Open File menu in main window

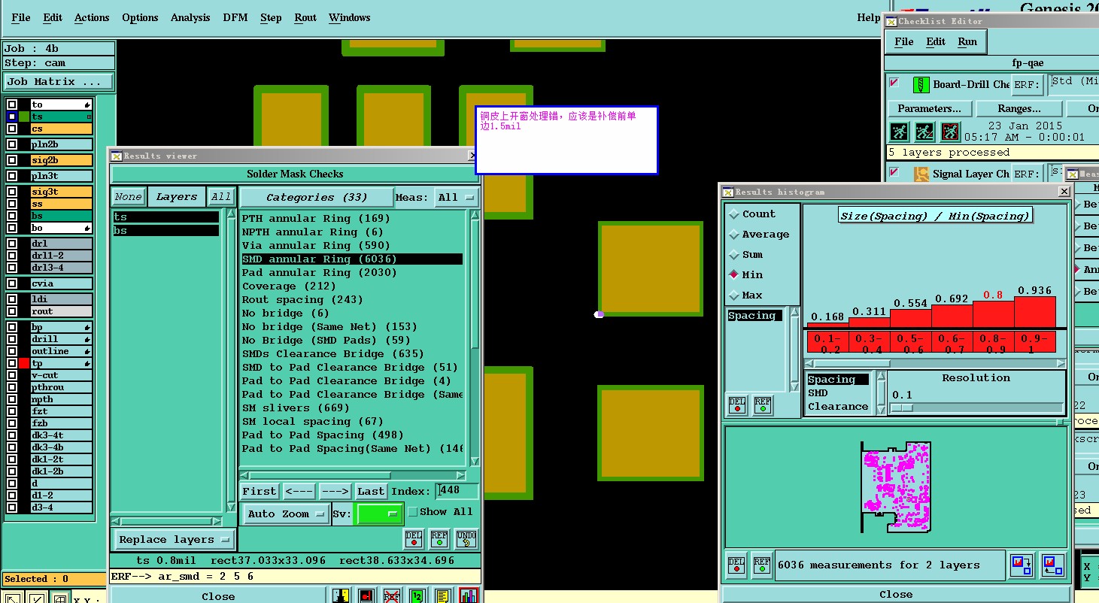tap(21, 17)
